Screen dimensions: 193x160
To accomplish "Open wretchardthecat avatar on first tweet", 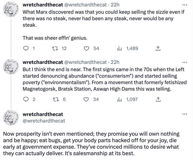I will coord(11,9).
